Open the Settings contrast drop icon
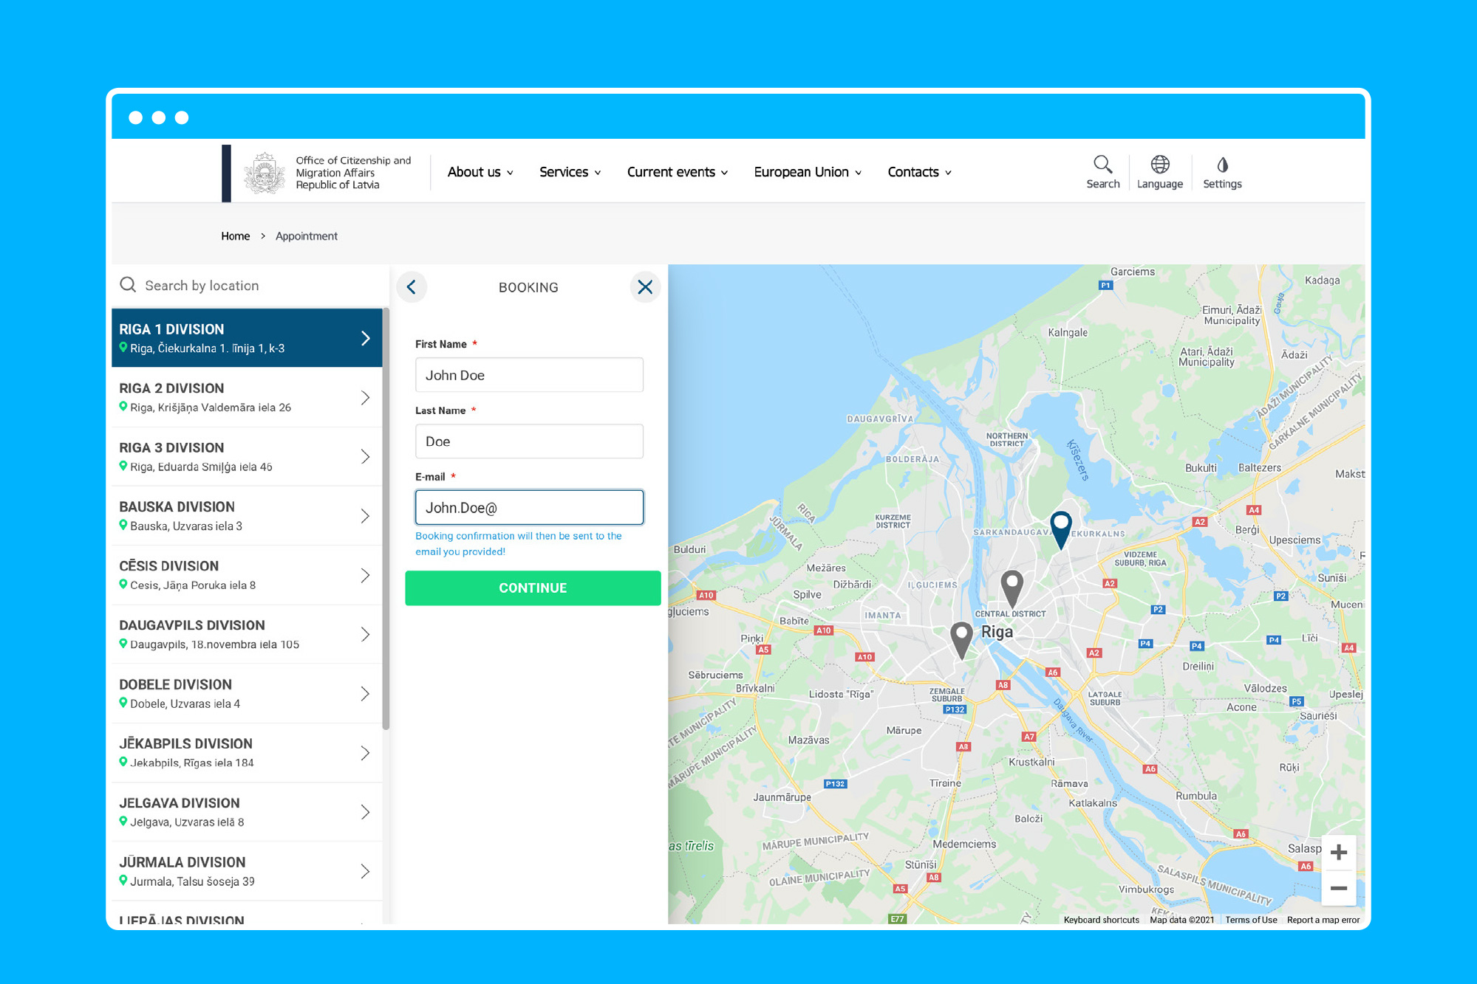1477x984 pixels. tap(1222, 165)
